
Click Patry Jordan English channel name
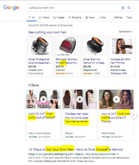click(x=39, y=133)
